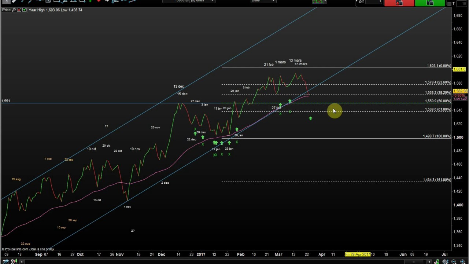Click the red sell order button
The width and height of the screenshot is (469, 264).
[x=399, y=3]
